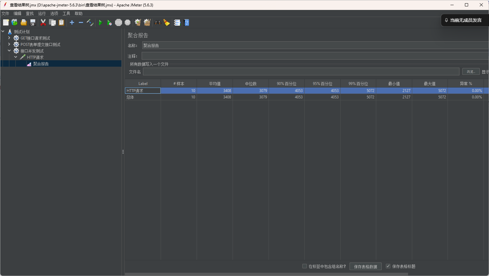Screen dimensions: 489x276
Task: Open the 文件 menu
Action: [5, 13]
